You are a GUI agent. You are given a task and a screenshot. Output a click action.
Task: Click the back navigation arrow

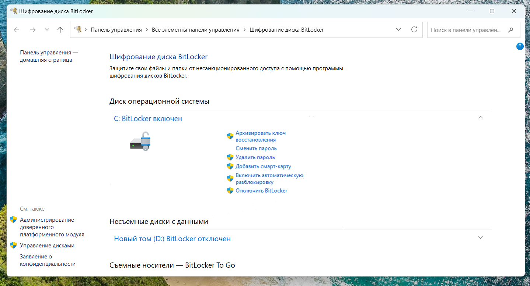(16, 30)
